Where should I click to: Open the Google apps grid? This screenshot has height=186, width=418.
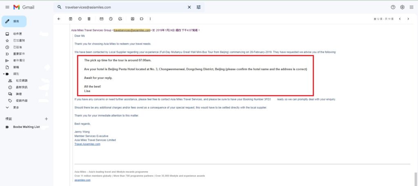(411, 7)
